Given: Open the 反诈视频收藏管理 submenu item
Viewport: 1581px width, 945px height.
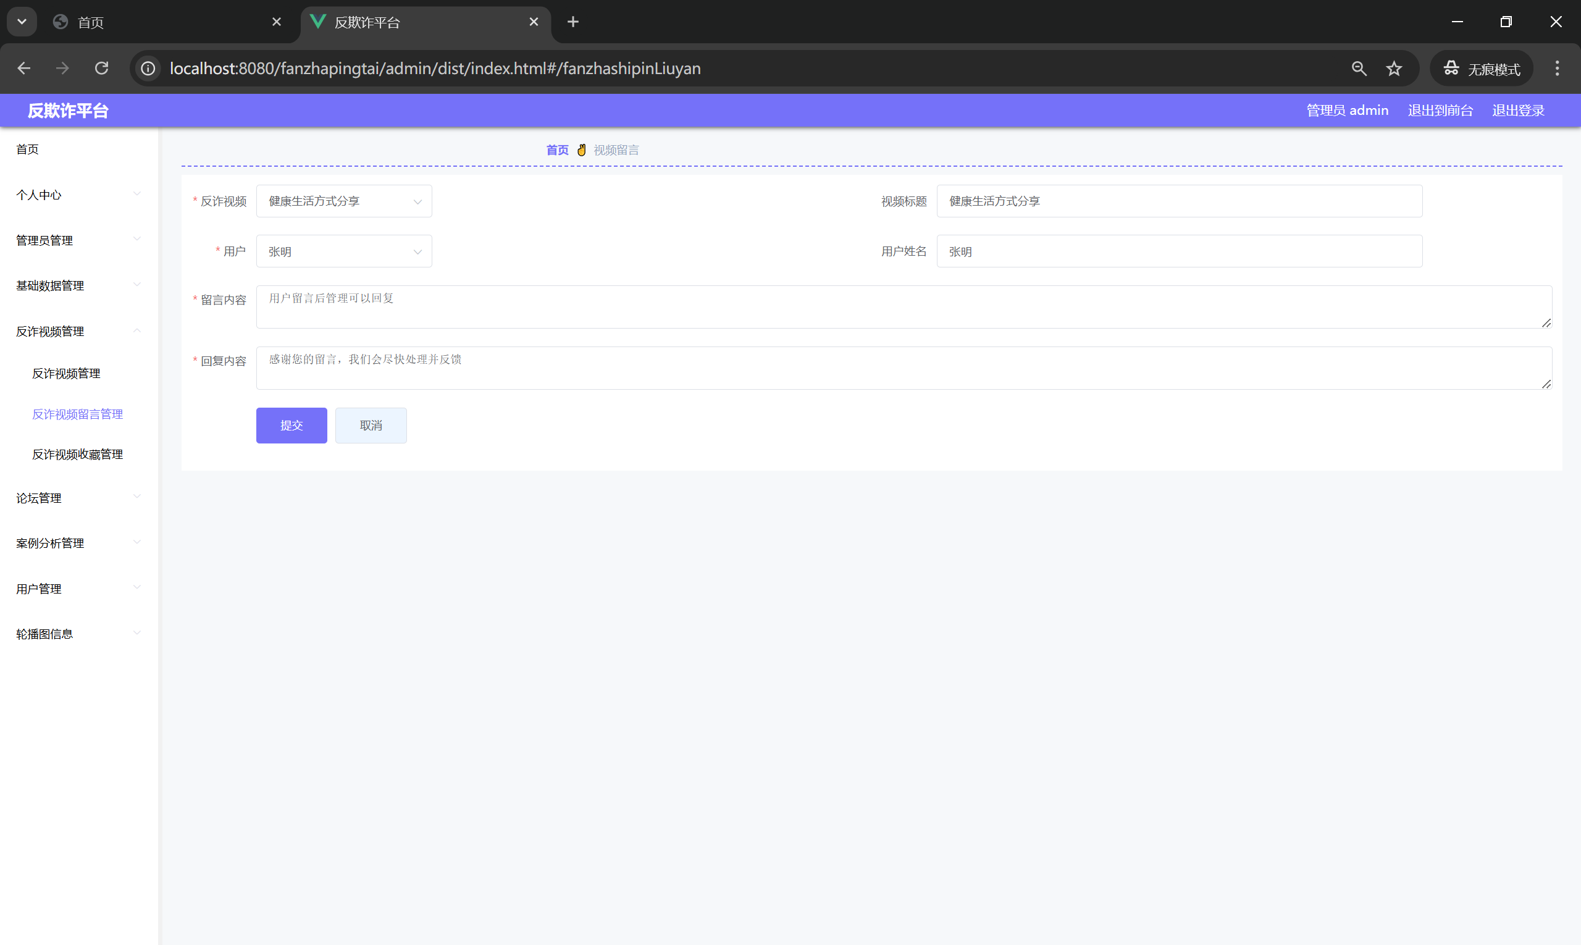Looking at the screenshot, I should click(x=79, y=454).
